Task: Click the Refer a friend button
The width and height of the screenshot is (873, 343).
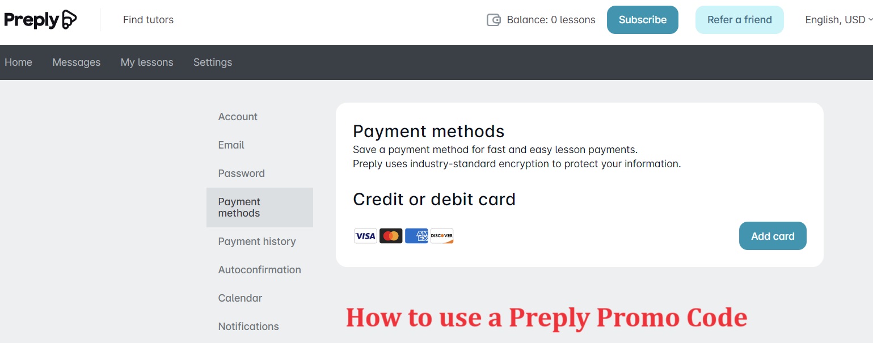Action: tap(739, 20)
